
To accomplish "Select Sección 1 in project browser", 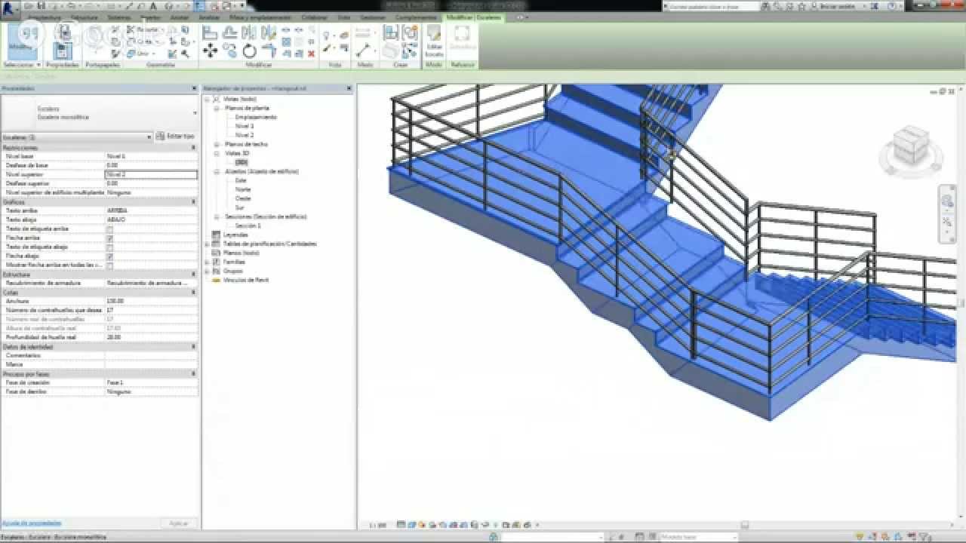I will coord(248,226).
